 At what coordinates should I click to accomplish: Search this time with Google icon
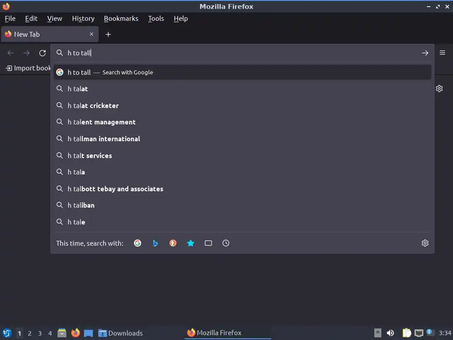138,243
